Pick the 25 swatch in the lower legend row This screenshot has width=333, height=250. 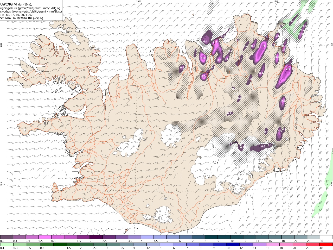tap(312, 244)
